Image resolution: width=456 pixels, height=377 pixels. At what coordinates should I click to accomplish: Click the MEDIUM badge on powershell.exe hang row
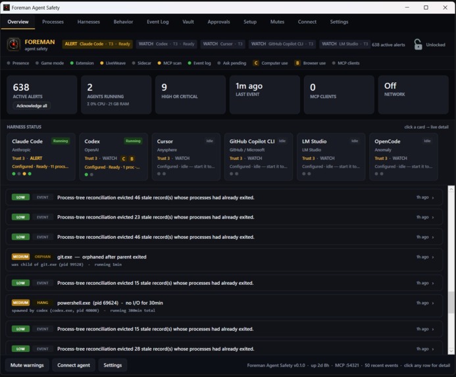click(x=20, y=303)
